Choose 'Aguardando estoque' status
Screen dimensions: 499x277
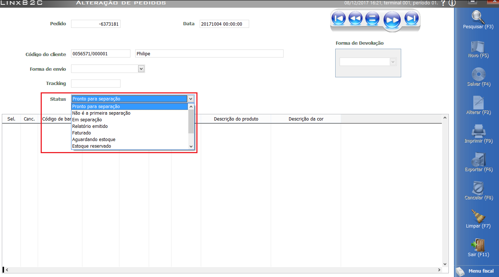tap(129, 140)
